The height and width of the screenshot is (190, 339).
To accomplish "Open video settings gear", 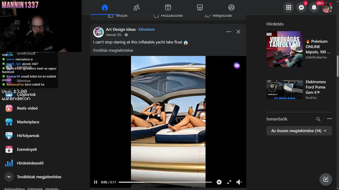I will pyautogui.click(x=219, y=182).
